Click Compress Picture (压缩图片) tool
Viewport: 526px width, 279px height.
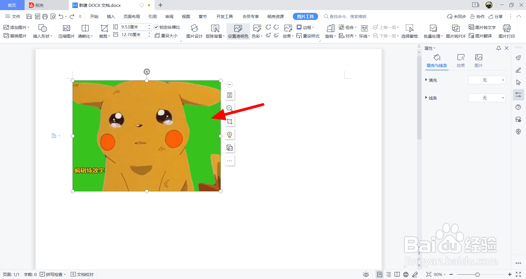click(67, 32)
